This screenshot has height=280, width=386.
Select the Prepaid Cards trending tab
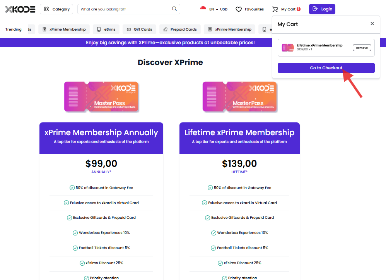(180, 29)
